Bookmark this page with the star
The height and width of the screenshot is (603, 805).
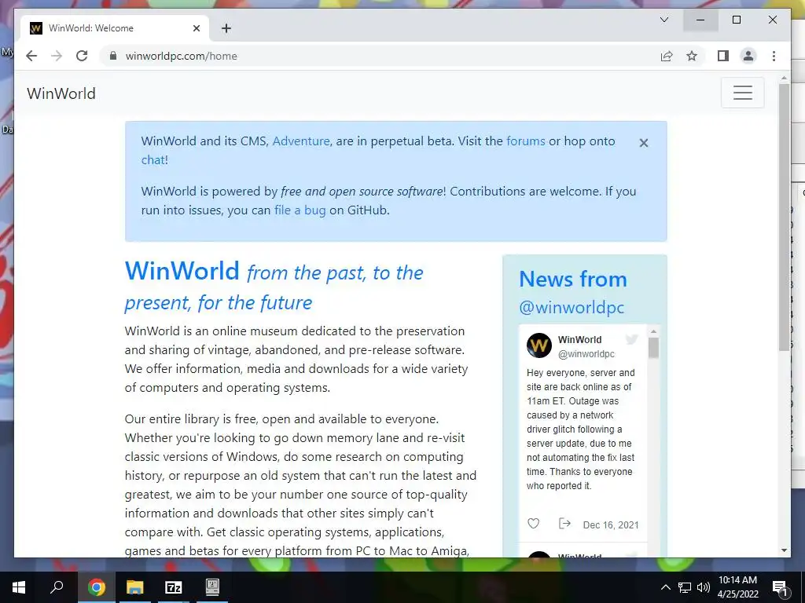692,56
